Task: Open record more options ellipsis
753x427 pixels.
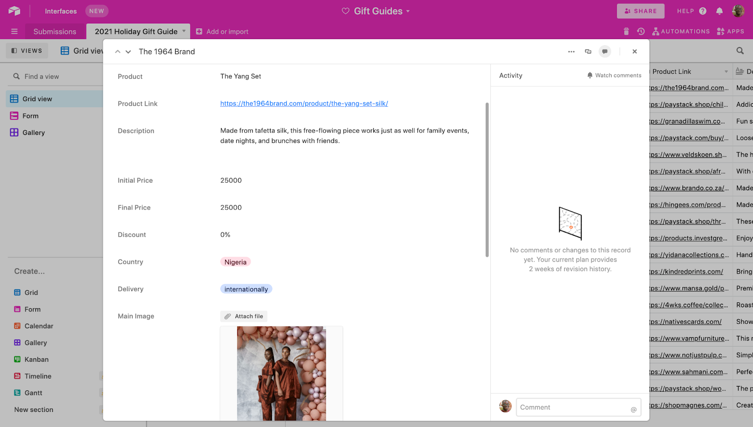Action: pos(571,52)
